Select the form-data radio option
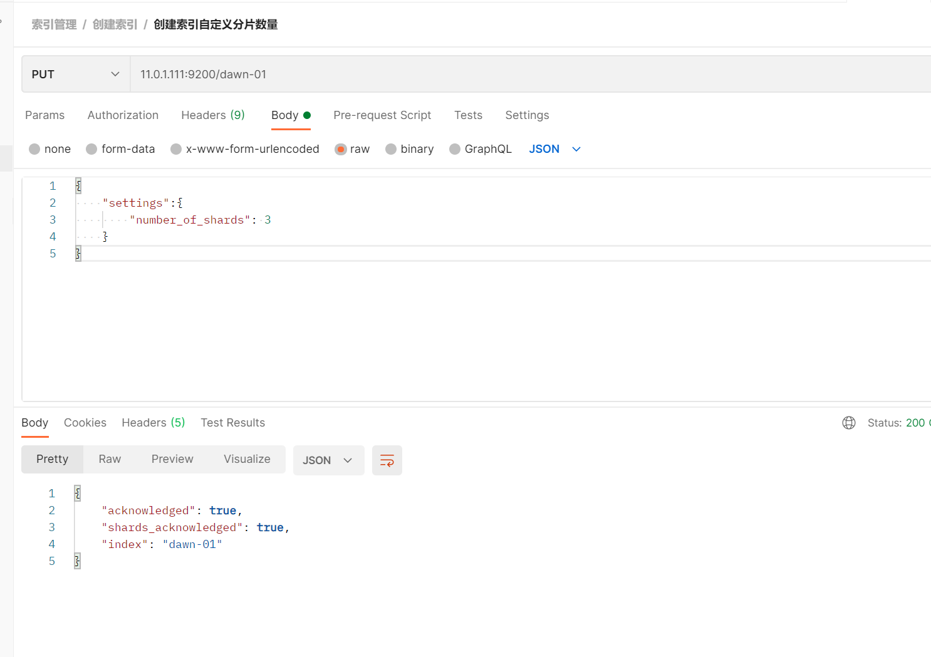Viewport: 931px width, 657px height. 91,149
